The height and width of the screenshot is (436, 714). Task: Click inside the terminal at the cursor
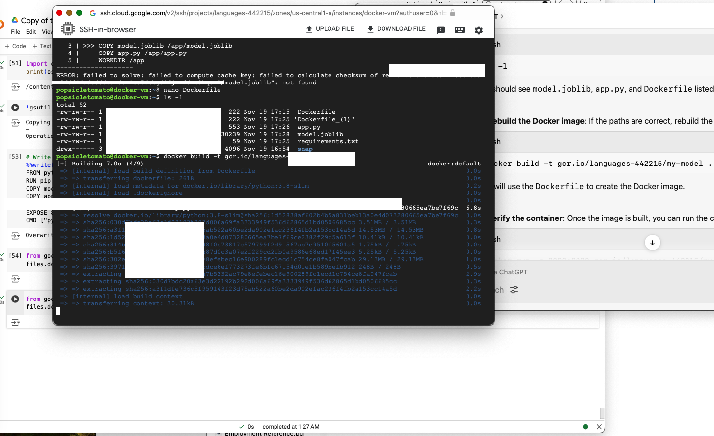pyautogui.click(x=58, y=310)
